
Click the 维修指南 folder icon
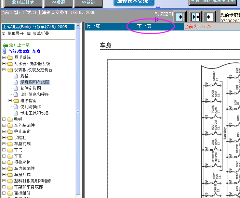(16, 101)
